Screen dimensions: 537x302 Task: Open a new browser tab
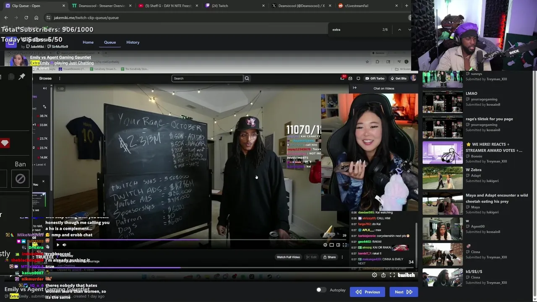pos(407,6)
